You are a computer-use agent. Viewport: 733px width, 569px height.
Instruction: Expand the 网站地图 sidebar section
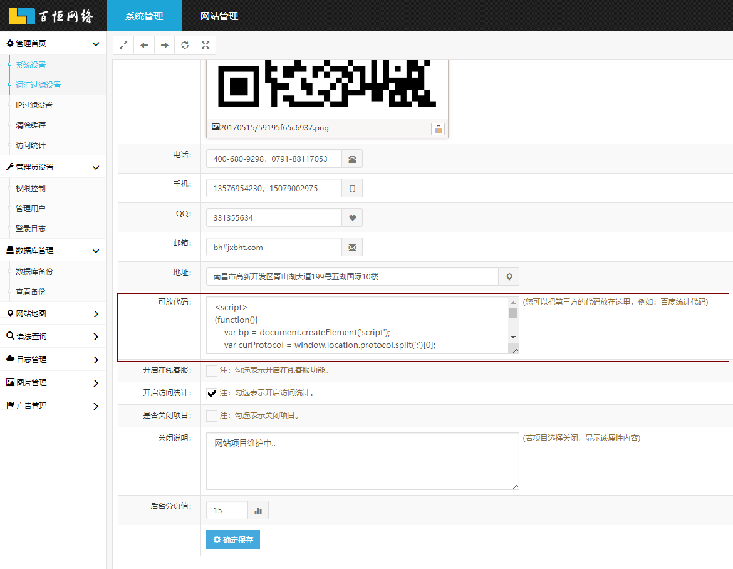coord(96,314)
